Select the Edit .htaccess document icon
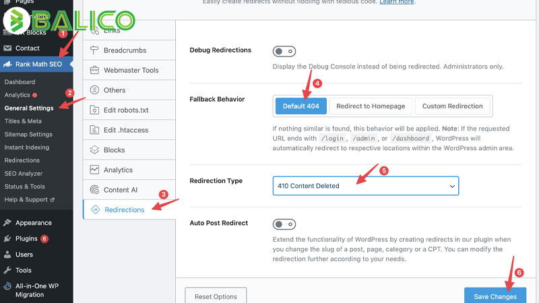Screen dimensions: 539x303 coord(94,130)
